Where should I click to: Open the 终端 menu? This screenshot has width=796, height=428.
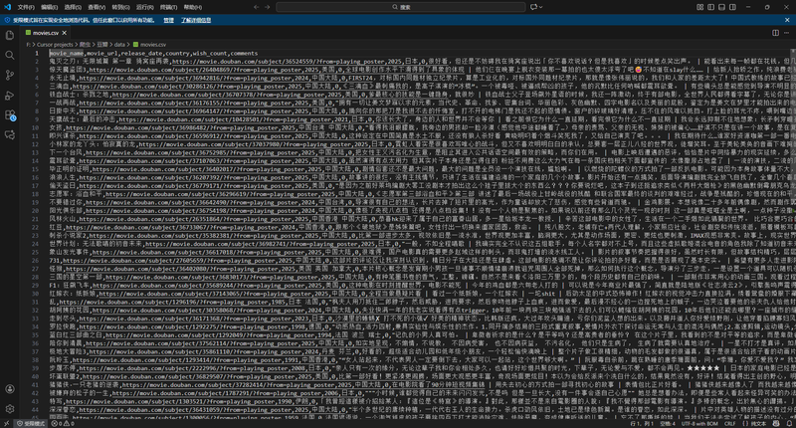(x=168, y=7)
